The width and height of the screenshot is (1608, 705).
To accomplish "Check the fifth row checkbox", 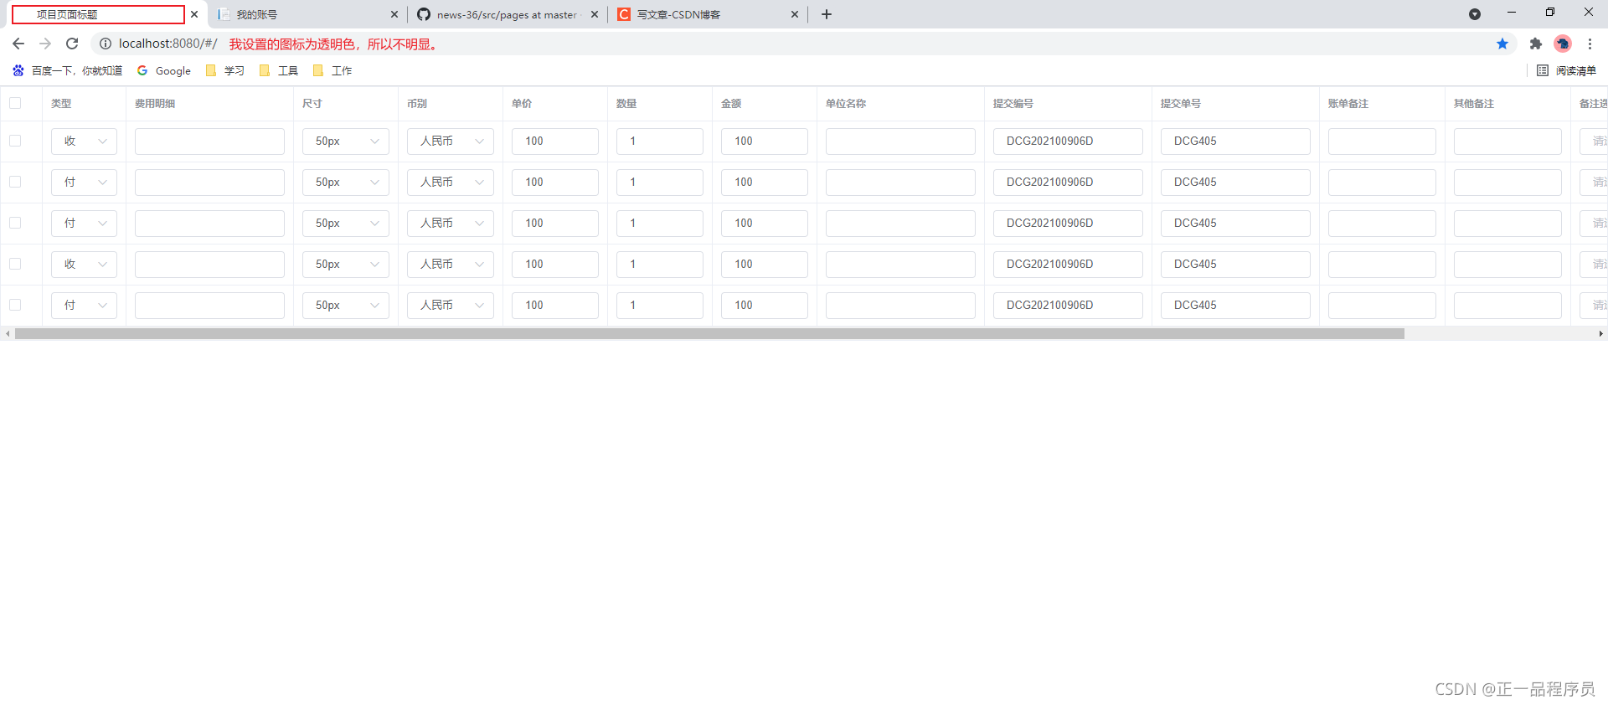I will [x=15, y=305].
